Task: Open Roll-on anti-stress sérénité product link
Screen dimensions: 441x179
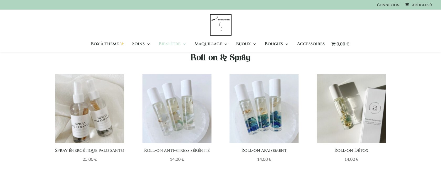Action: click(177, 150)
